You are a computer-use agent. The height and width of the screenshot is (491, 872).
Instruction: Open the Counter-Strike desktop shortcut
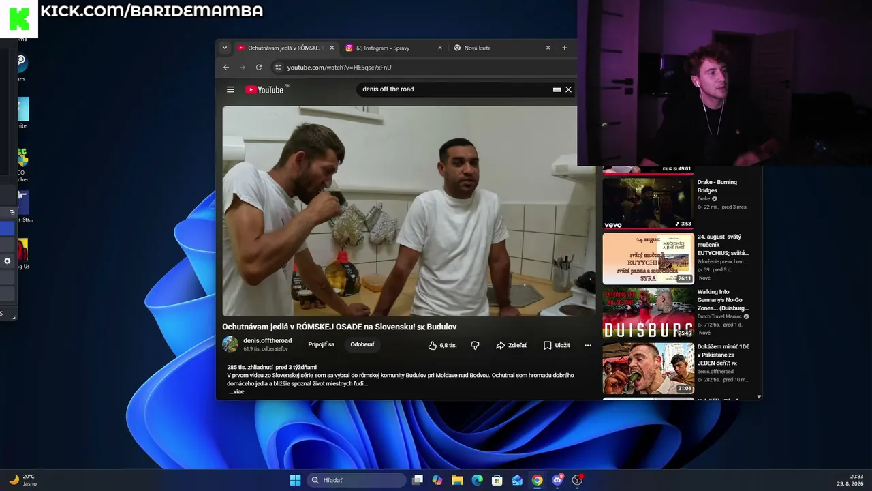pyautogui.click(x=24, y=207)
